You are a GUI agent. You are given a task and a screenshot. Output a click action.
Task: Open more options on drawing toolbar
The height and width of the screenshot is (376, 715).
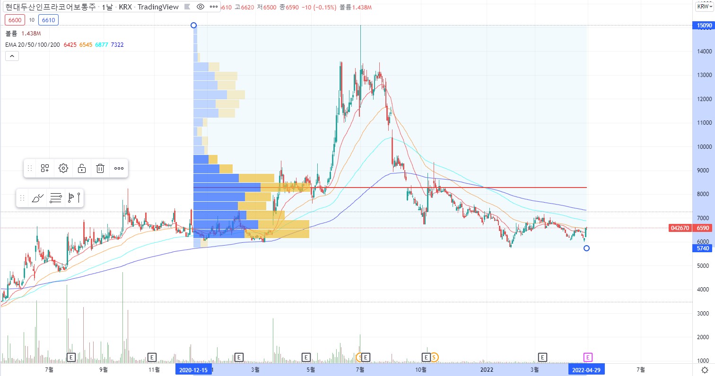(x=119, y=168)
